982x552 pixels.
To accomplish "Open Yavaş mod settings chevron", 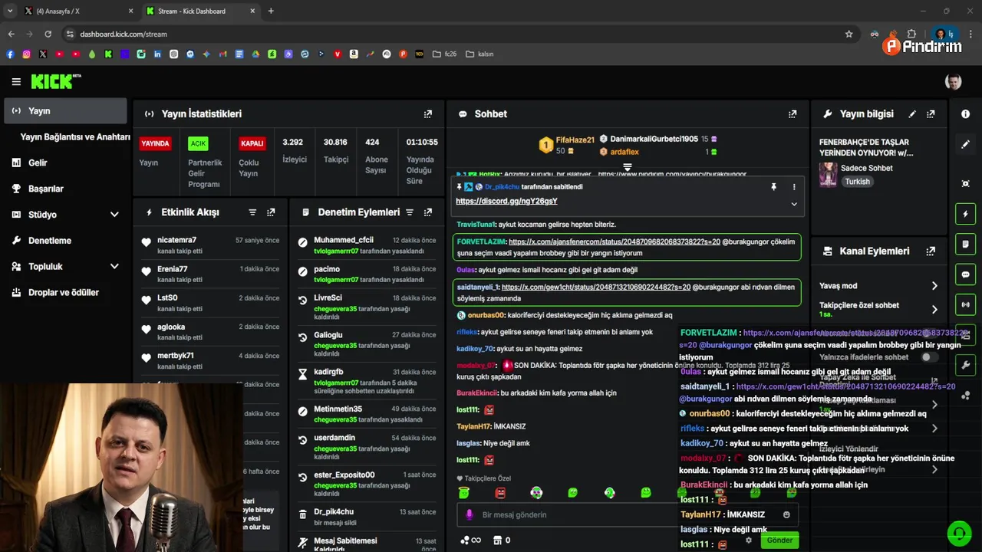I will (934, 285).
